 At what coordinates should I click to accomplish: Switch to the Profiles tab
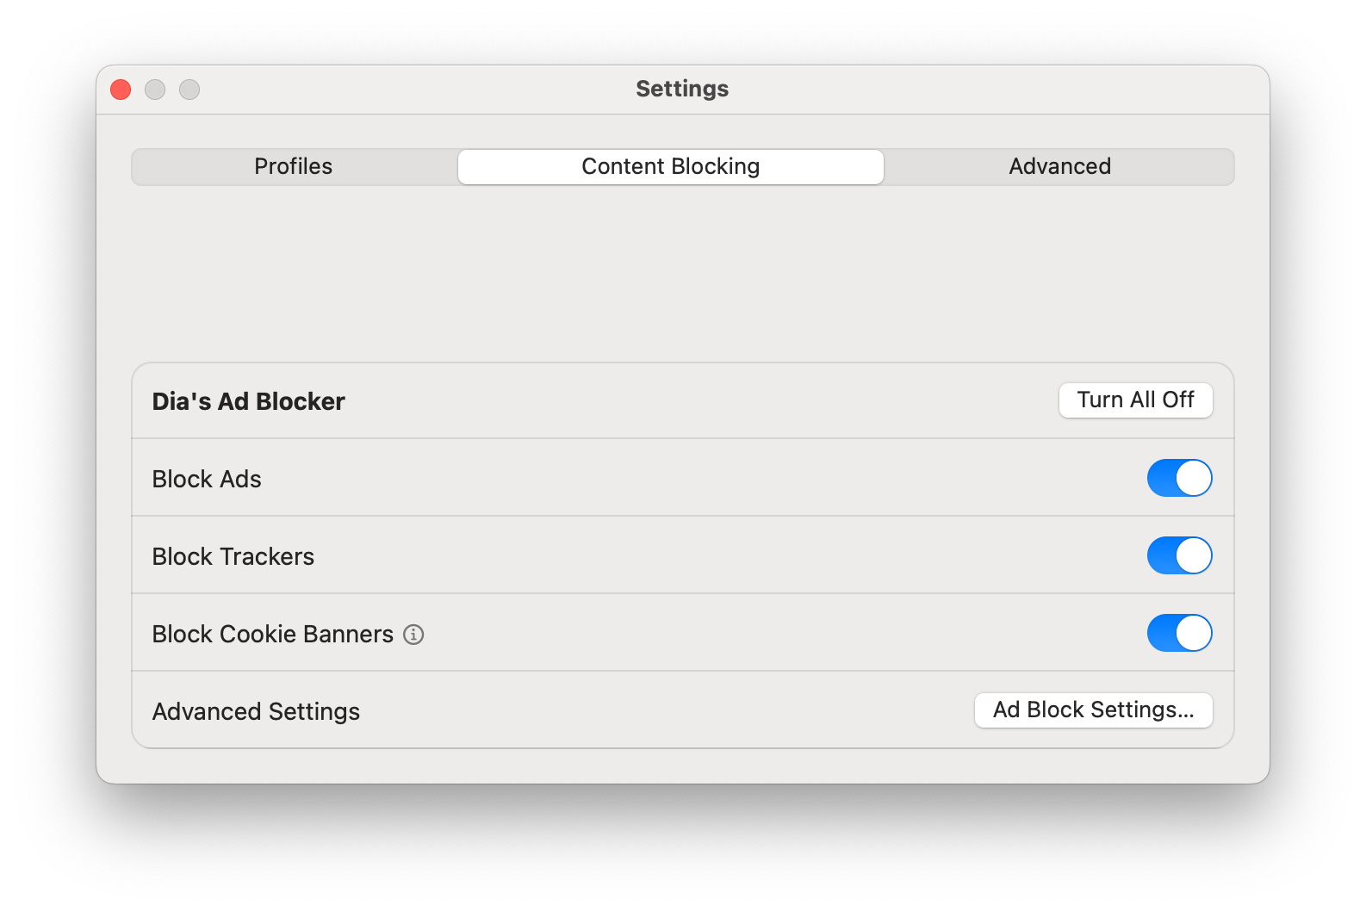[x=294, y=166]
